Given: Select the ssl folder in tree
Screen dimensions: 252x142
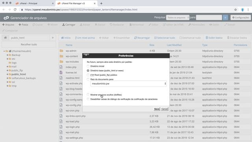Looking at the screenshot, I should coord(13,82).
